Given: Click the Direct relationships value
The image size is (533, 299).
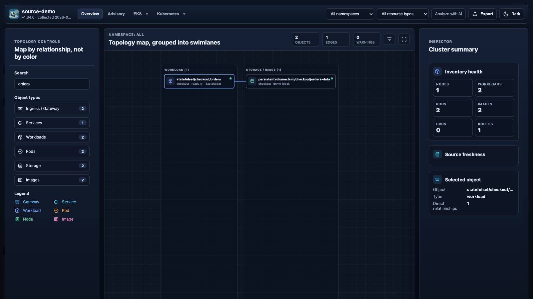Looking at the screenshot, I should pyautogui.click(x=468, y=204).
